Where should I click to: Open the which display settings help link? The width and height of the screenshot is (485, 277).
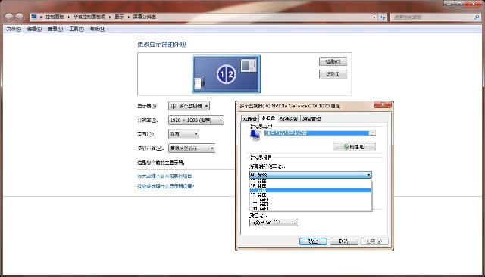coord(166,186)
